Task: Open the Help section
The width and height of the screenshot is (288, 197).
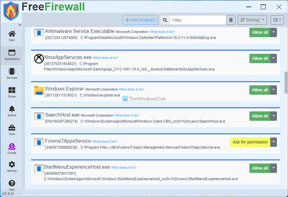Action: coord(12,185)
